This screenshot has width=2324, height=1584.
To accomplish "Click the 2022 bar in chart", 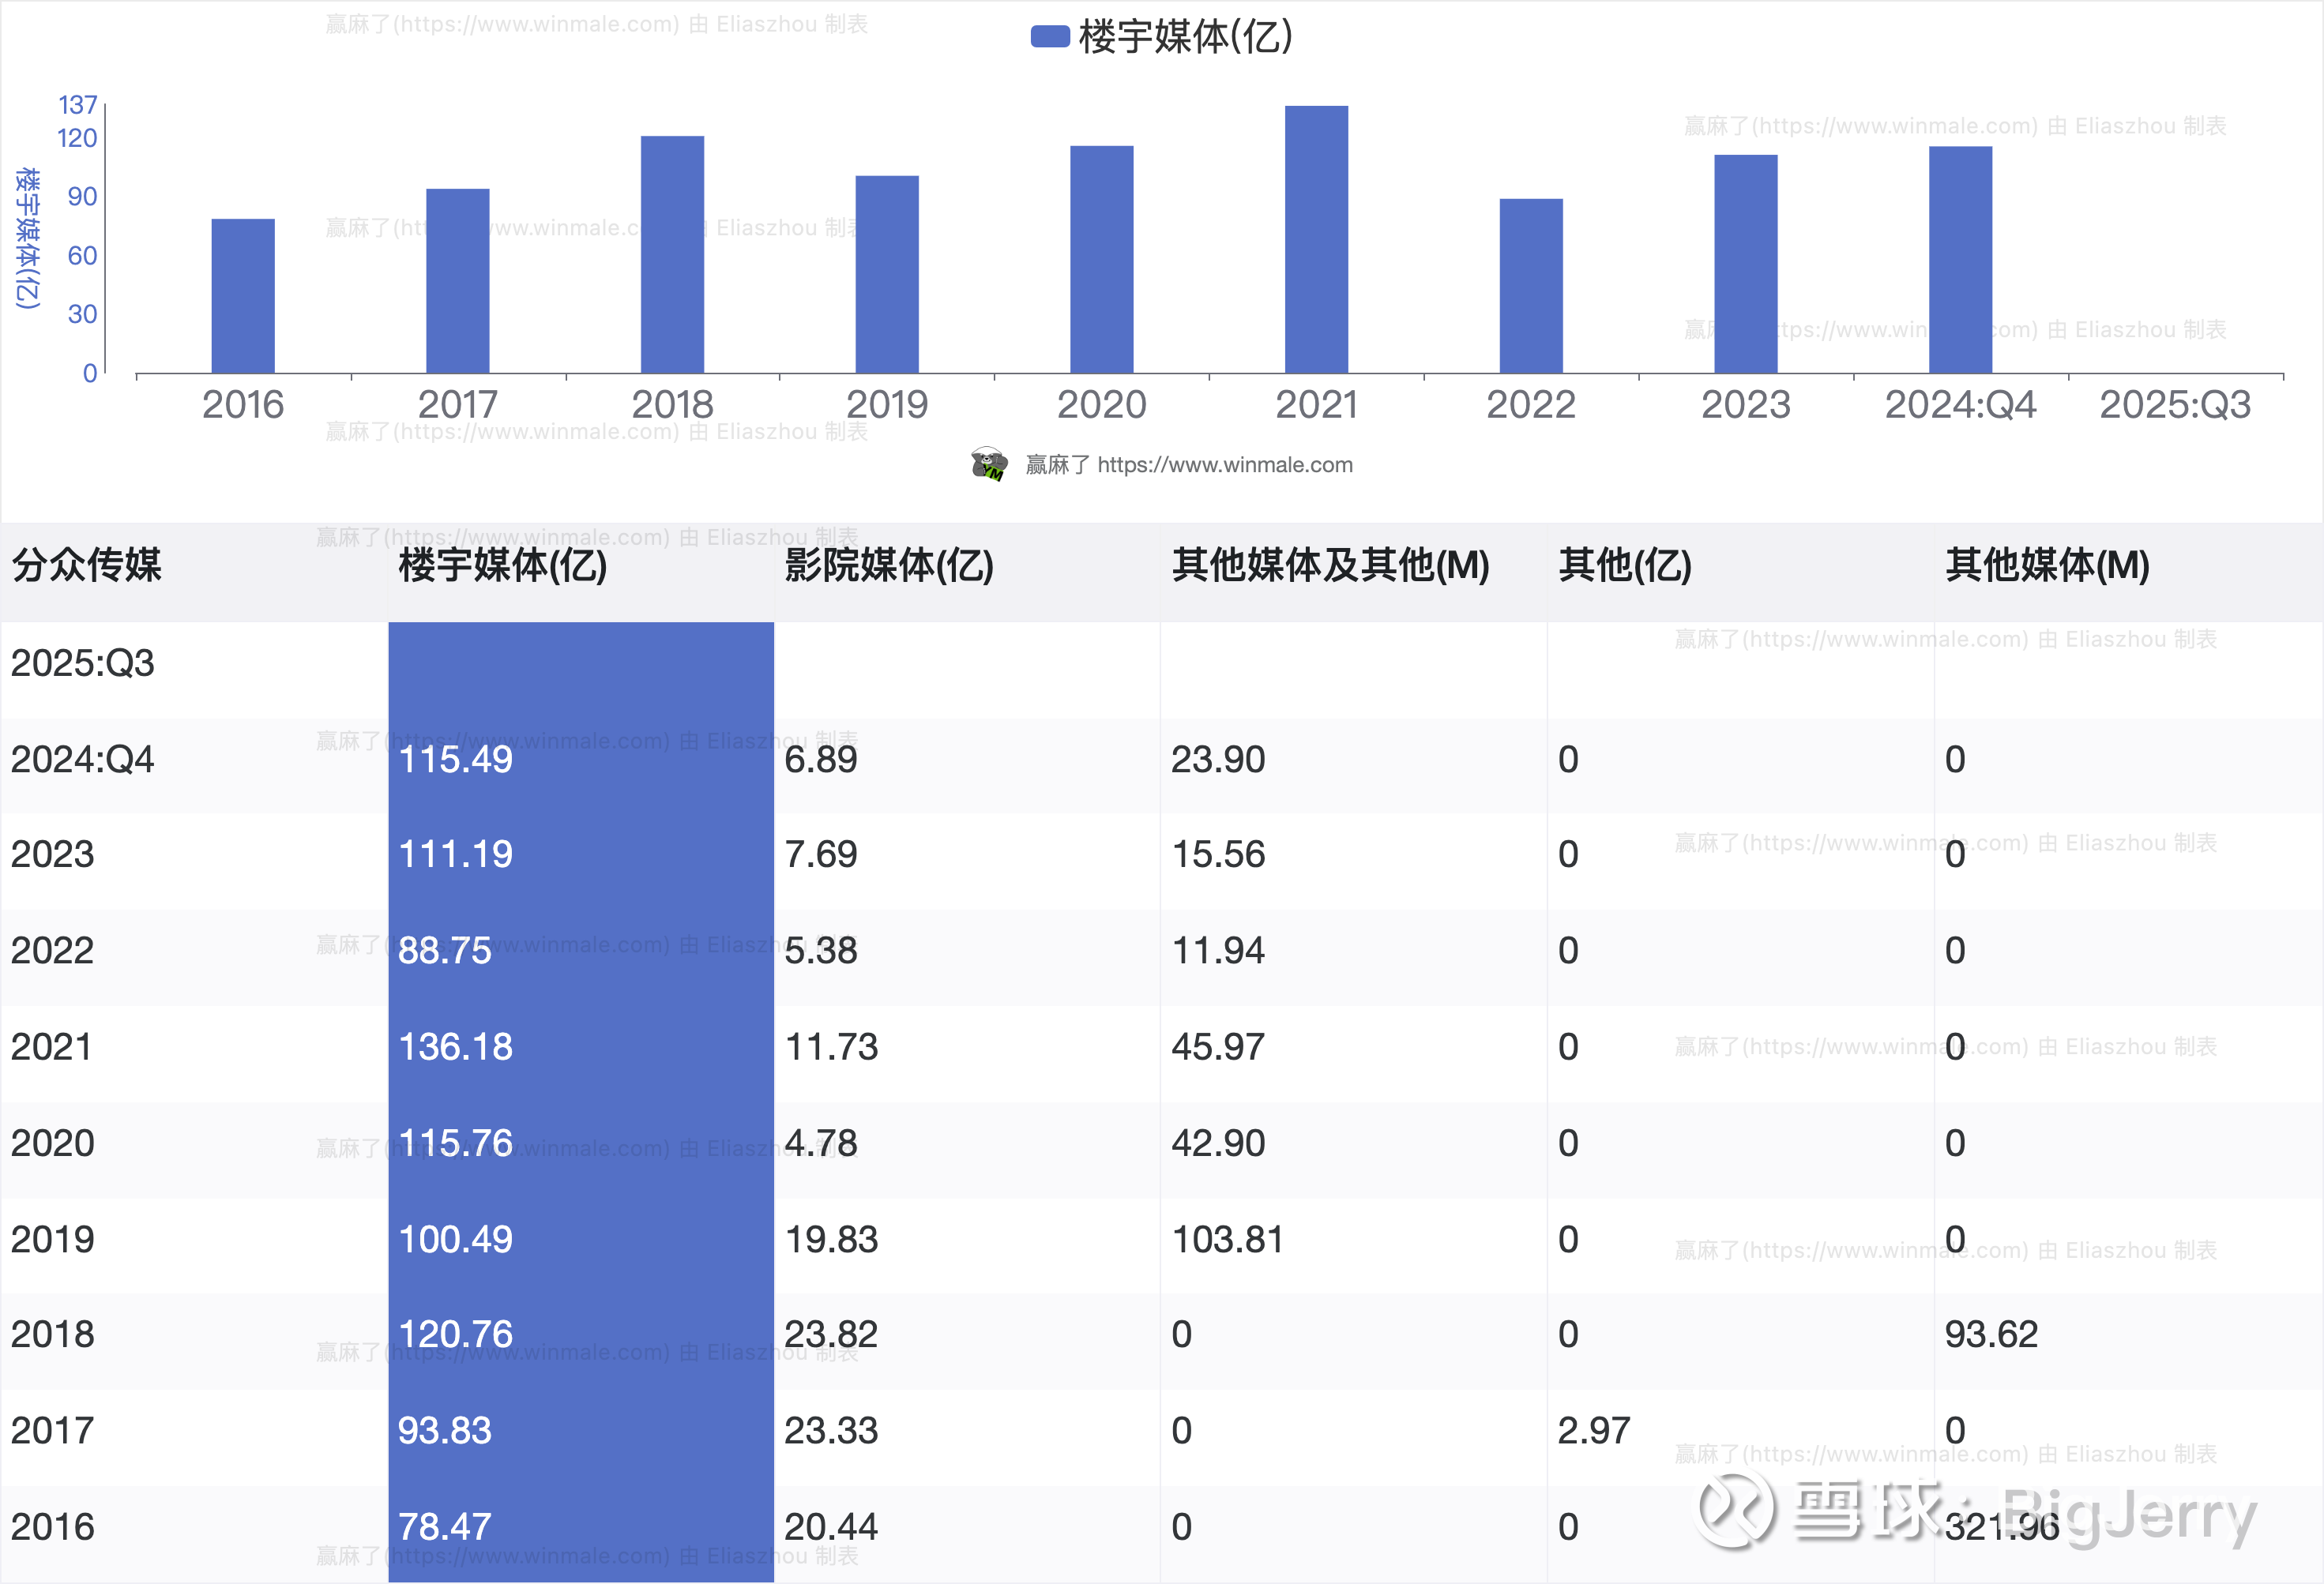I will 1530,286.
